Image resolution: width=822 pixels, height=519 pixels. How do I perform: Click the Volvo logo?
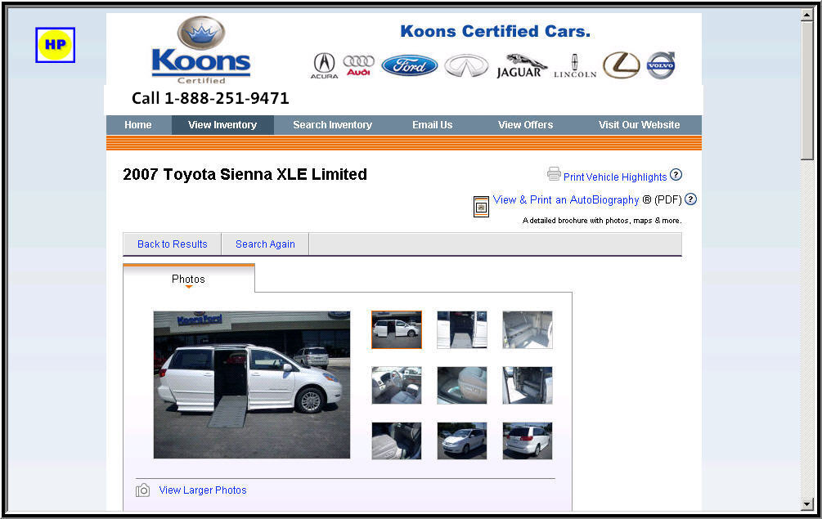[661, 65]
